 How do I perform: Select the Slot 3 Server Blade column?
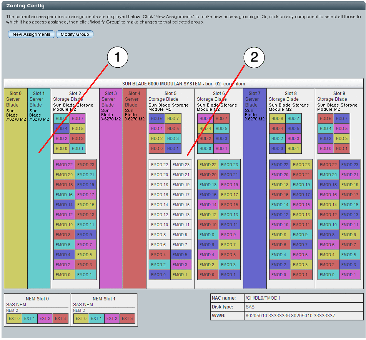pos(111,188)
